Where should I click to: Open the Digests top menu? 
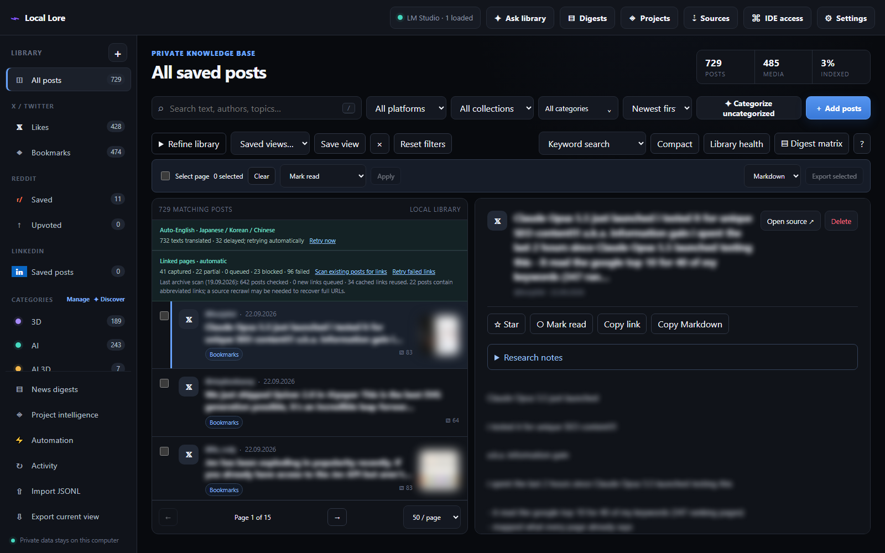[x=587, y=18]
